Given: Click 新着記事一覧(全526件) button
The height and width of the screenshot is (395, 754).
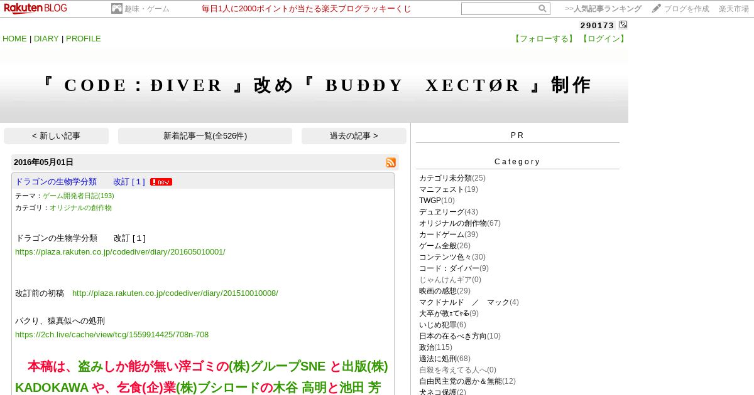Looking at the screenshot, I should (205, 136).
